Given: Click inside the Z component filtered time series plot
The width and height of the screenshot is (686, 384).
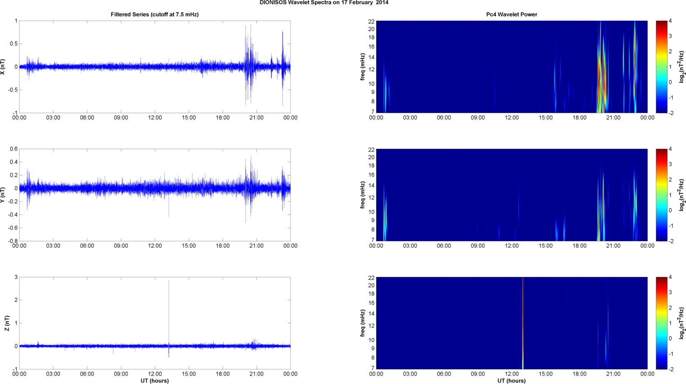Looking at the screenshot, I should 155,323.
